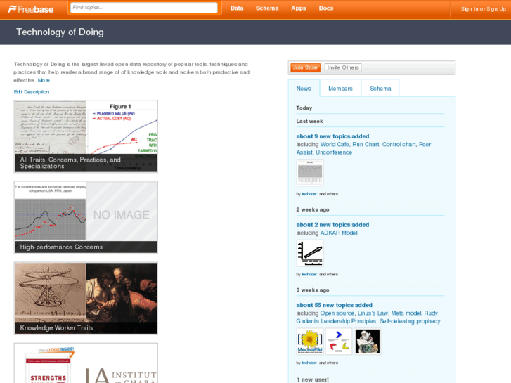The width and height of the screenshot is (511, 383).
Task: Open High-performance Concerns card
Action: click(x=86, y=217)
